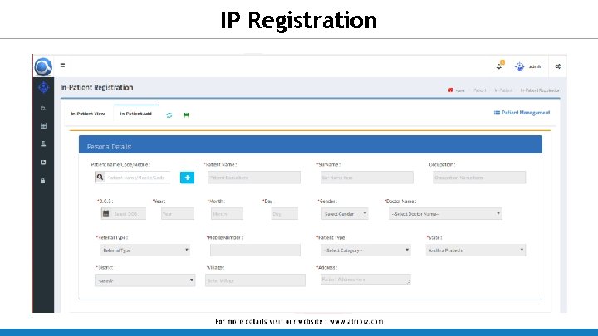Screen dimensions: 598x336
Task: Switch to the In-Patient View tab
Action: [x=88, y=114]
